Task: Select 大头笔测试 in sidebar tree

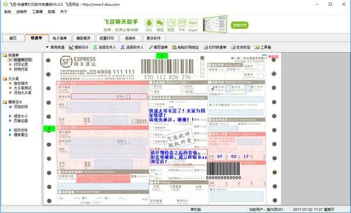Action: point(22,88)
